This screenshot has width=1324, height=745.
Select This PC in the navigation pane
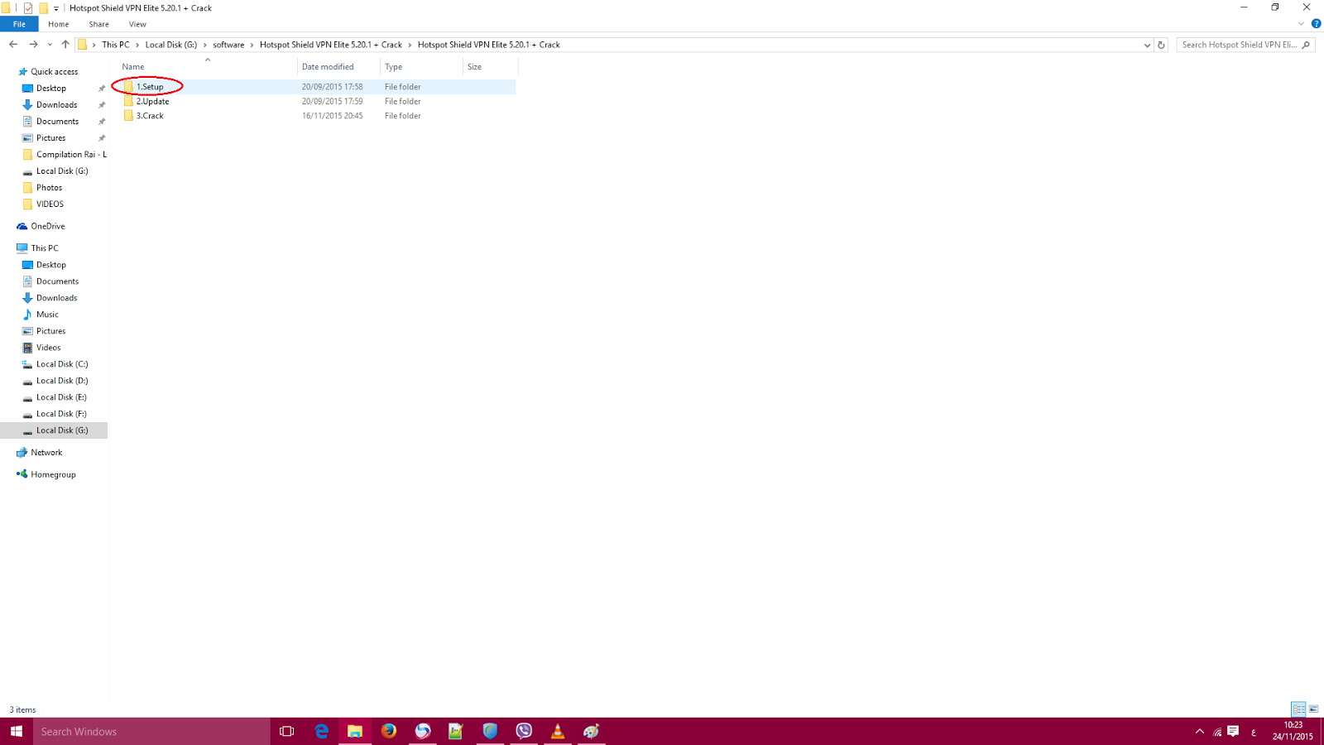pos(45,248)
